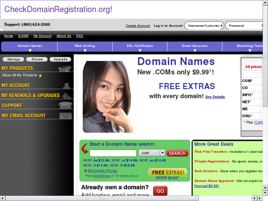Click the Domain Name Appraisal deal

(x=214, y=181)
